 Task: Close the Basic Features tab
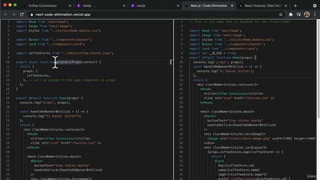click(x=286, y=5)
